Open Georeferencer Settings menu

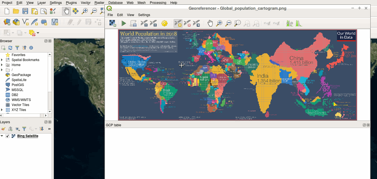point(144,15)
